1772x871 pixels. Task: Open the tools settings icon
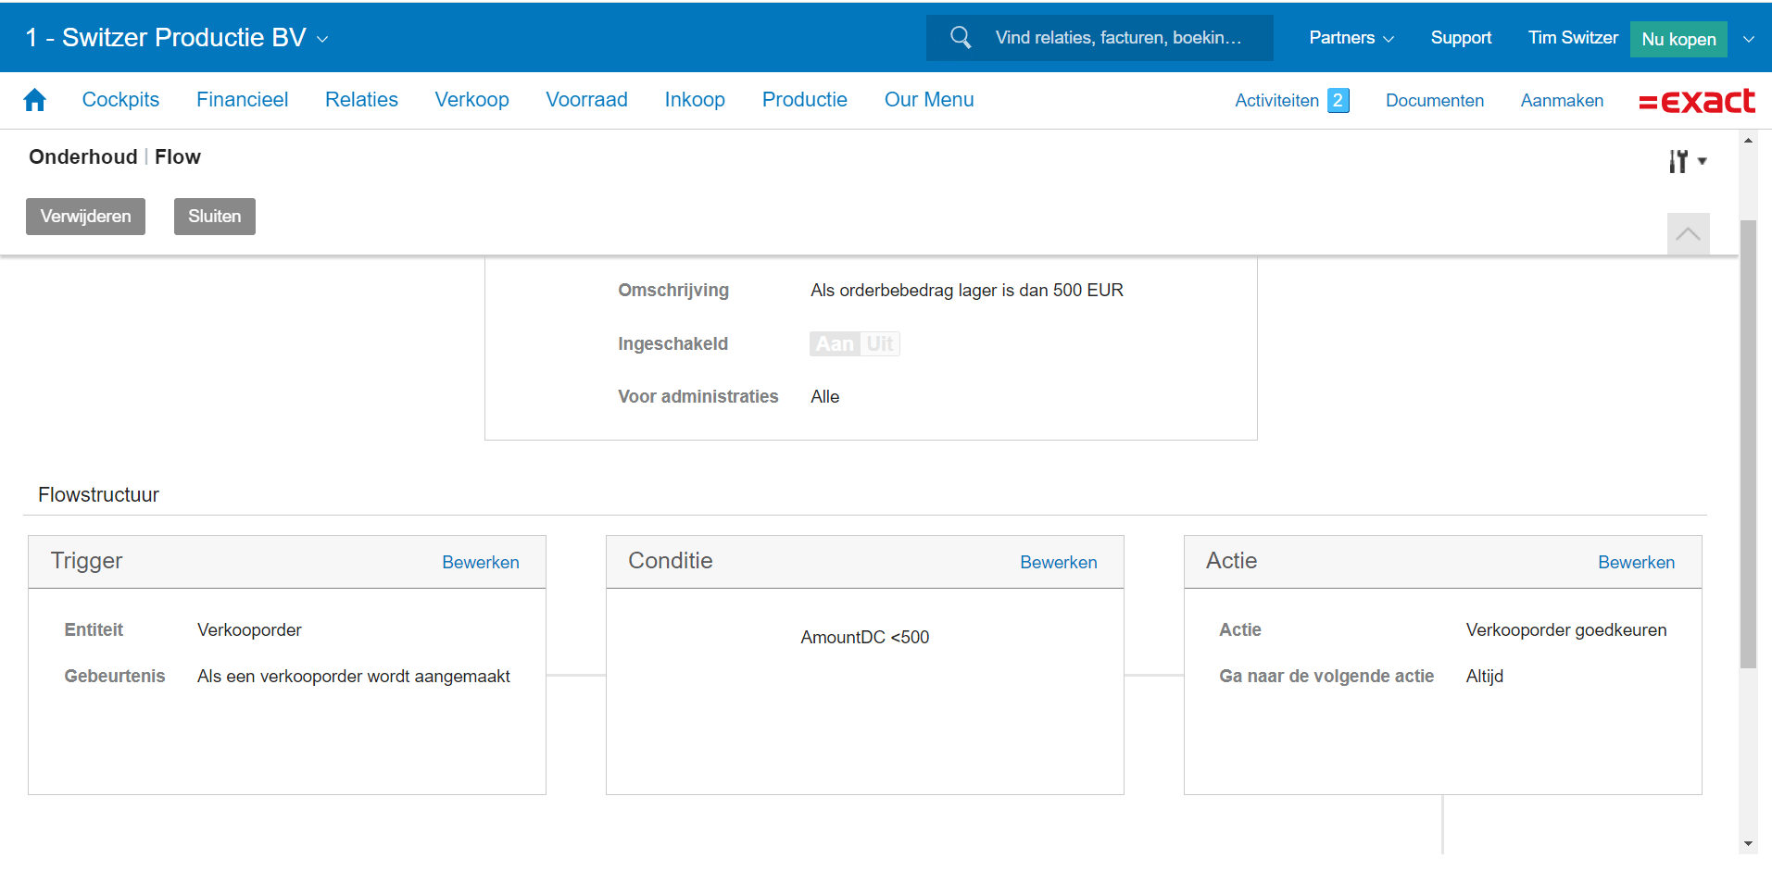coord(1686,161)
